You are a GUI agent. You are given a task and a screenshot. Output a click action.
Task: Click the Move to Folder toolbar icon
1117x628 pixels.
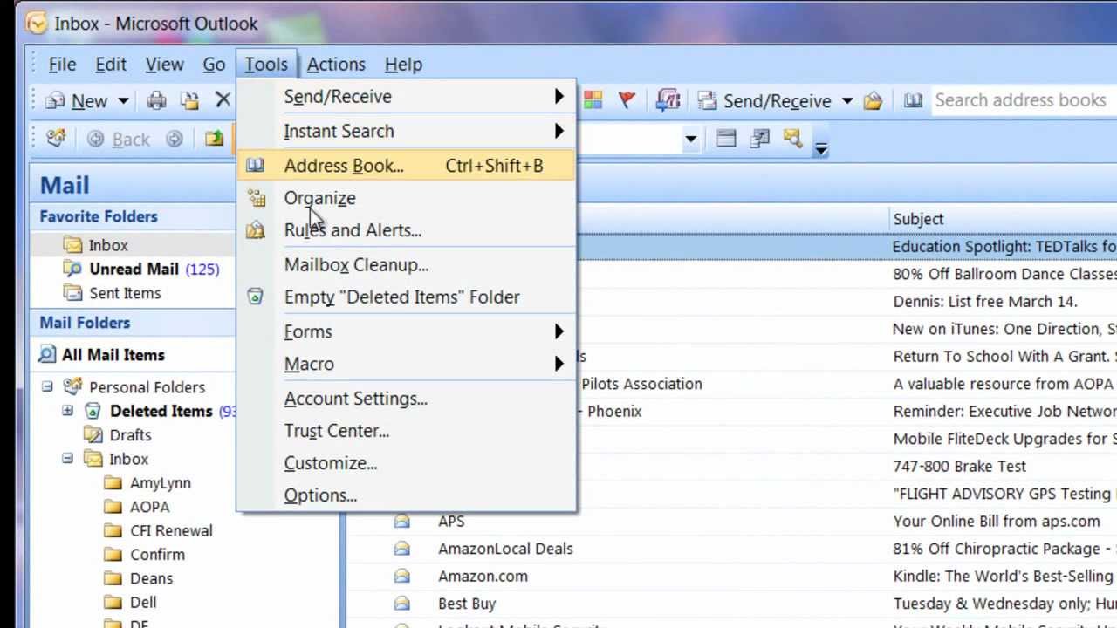(x=189, y=100)
